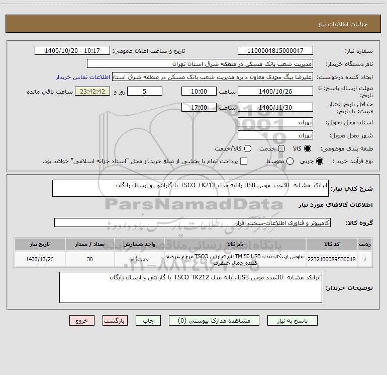Click the چاپ print button
The height and width of the screenshot is (375, 387).
(x=148, y=321)
